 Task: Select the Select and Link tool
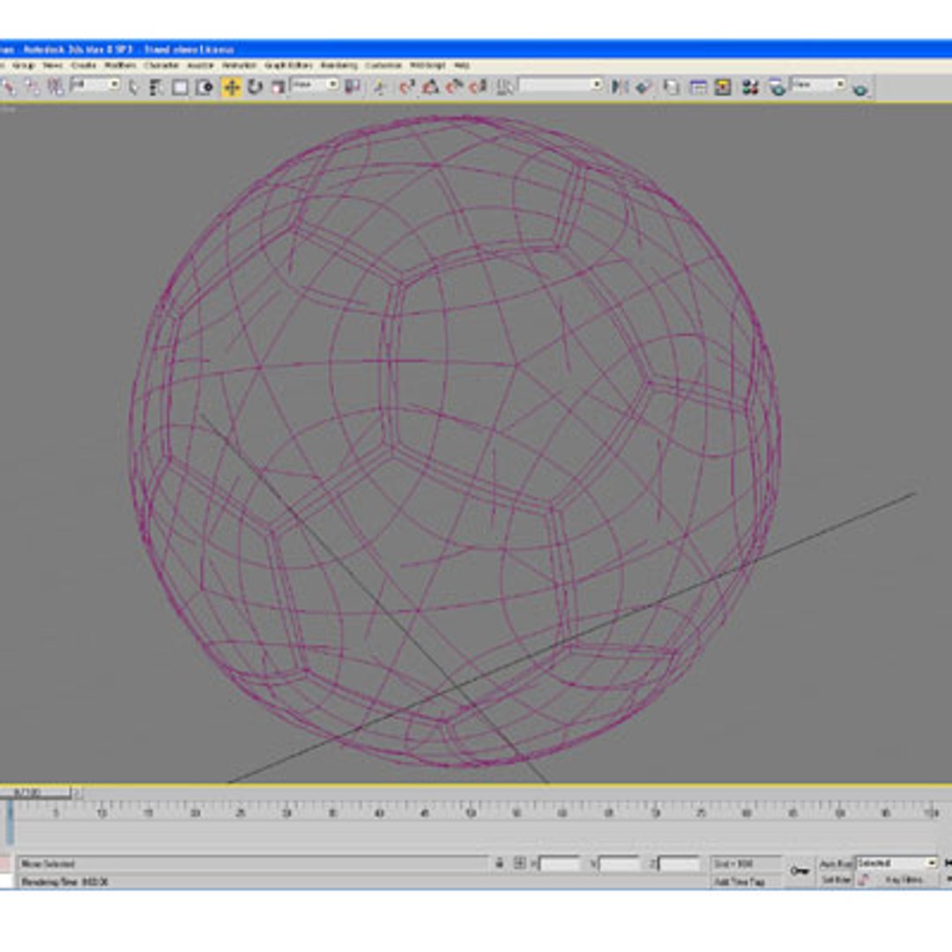point(9,86)
